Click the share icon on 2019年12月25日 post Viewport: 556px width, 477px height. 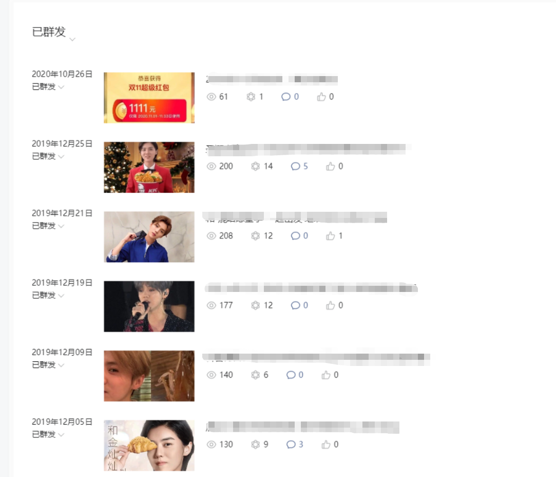click(255, 167)
